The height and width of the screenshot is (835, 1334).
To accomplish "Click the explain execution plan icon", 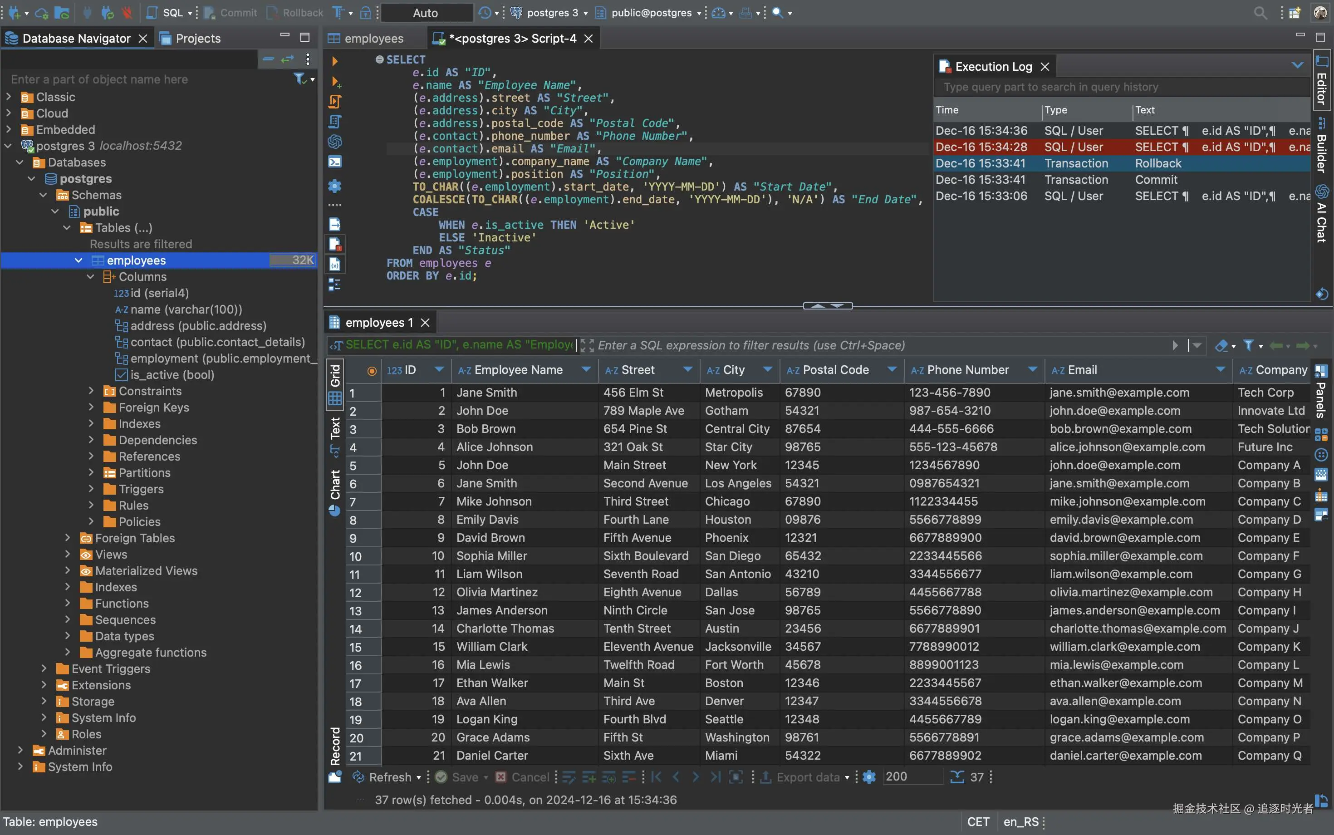I will click(x=334, y=122).
